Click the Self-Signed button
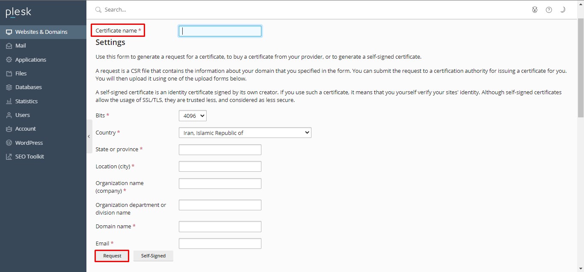This screenshot has height=272, width=584. [153, 256]
